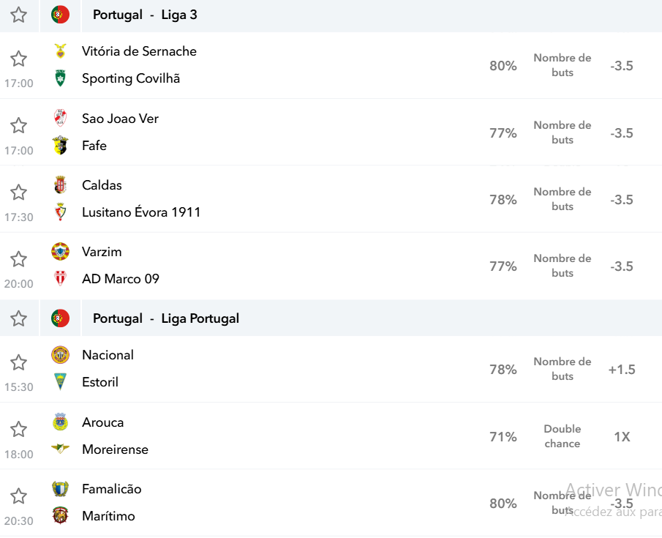
Task: Star the Portugal Liga Portugal league
Action: (x=18, y=318)
